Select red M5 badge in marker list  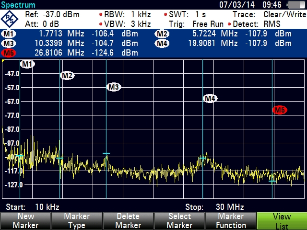point(9,53)
